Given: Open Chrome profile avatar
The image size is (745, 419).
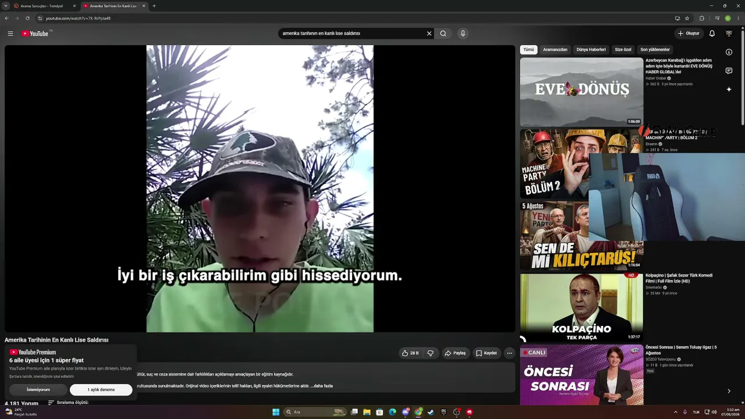Looking at the screenshot, I should tap(728, 18).
